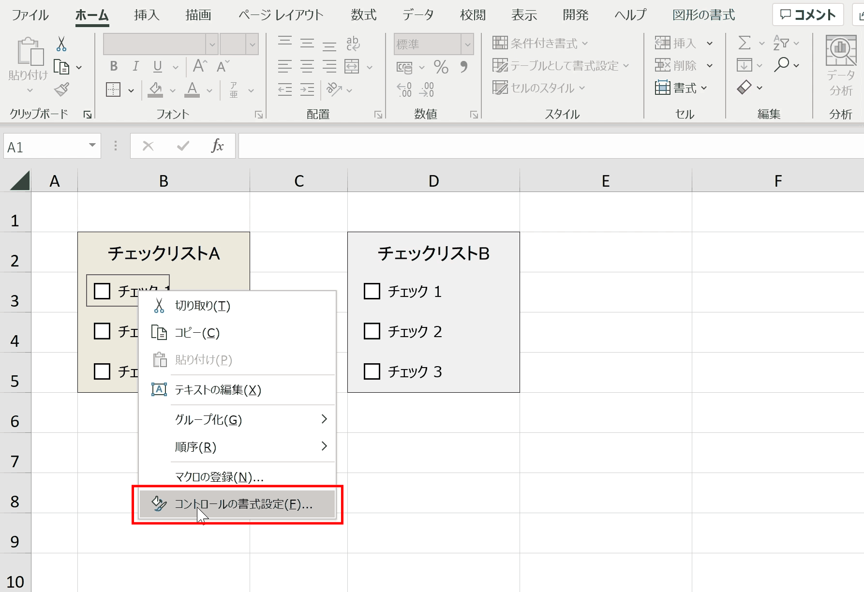Open the number format 標準 dropdown

[x=467, y=44]
